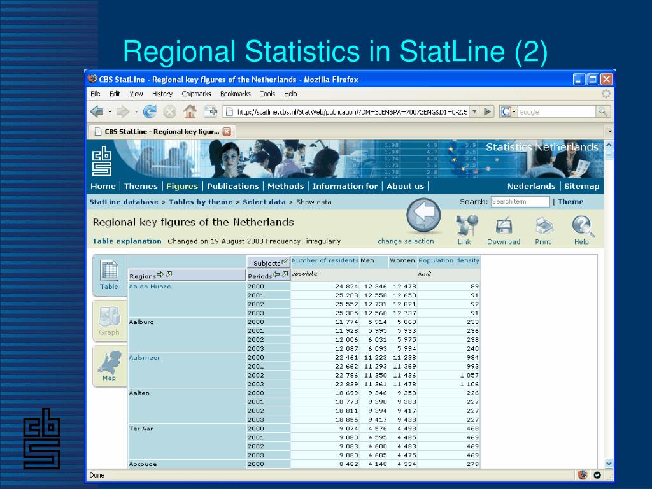
Task: Click the Firefox Forward arrow button
Action: tap(123, 111)
